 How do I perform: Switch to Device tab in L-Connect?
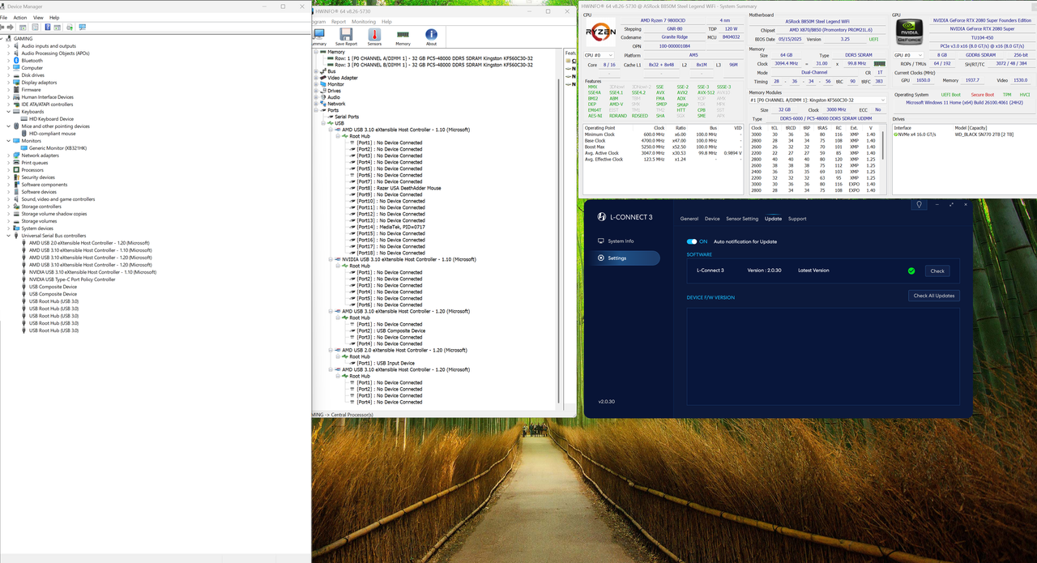coord(712,219)
